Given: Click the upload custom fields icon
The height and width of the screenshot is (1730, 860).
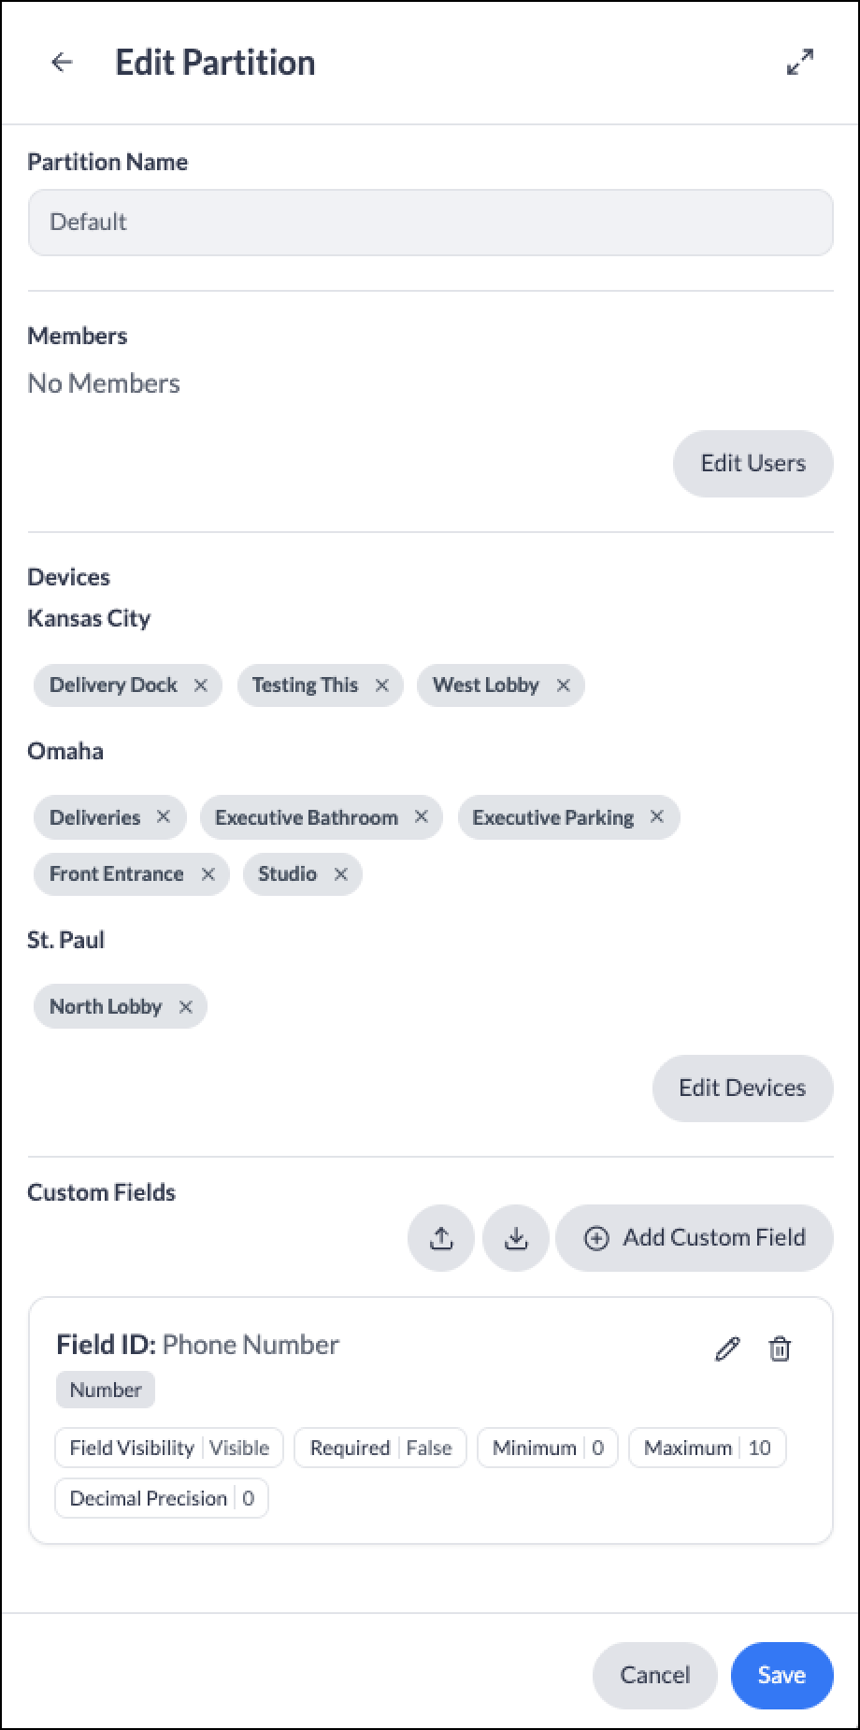Looking at the screenshot, I should click(x=441, y=1238).
